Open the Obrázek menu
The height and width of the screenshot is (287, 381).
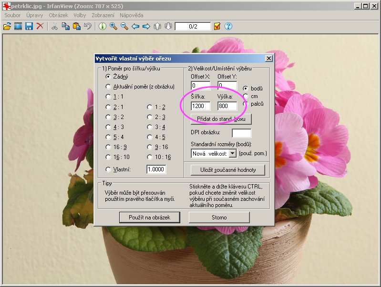(x=58, y=15)
